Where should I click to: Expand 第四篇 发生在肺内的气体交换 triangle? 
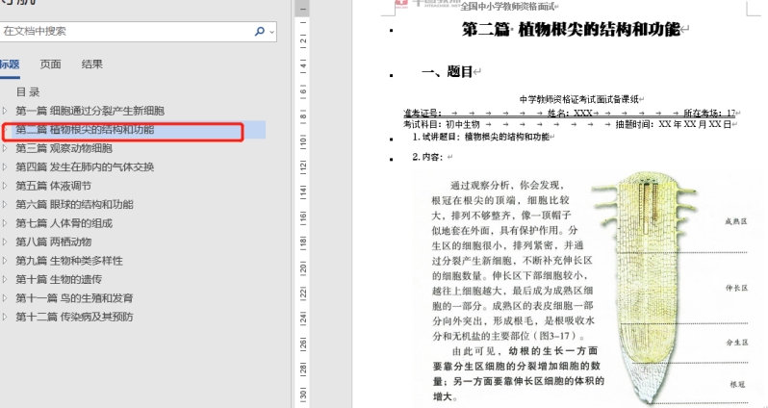[x=6, y=167]
